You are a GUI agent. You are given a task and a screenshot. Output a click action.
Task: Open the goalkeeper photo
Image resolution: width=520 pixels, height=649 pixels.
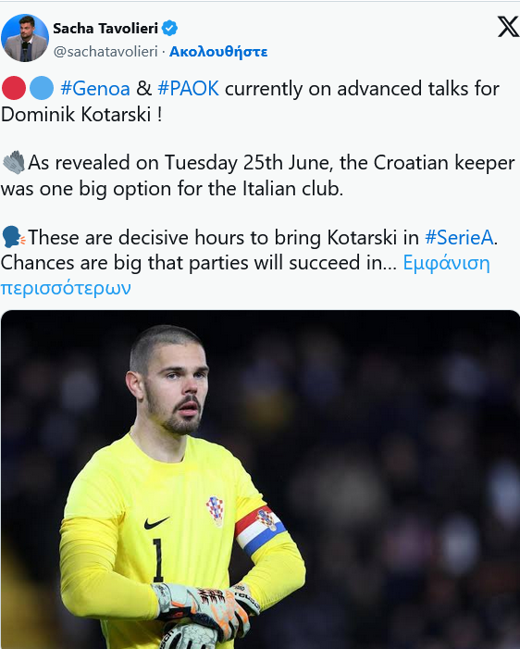[x=260, y=480]
